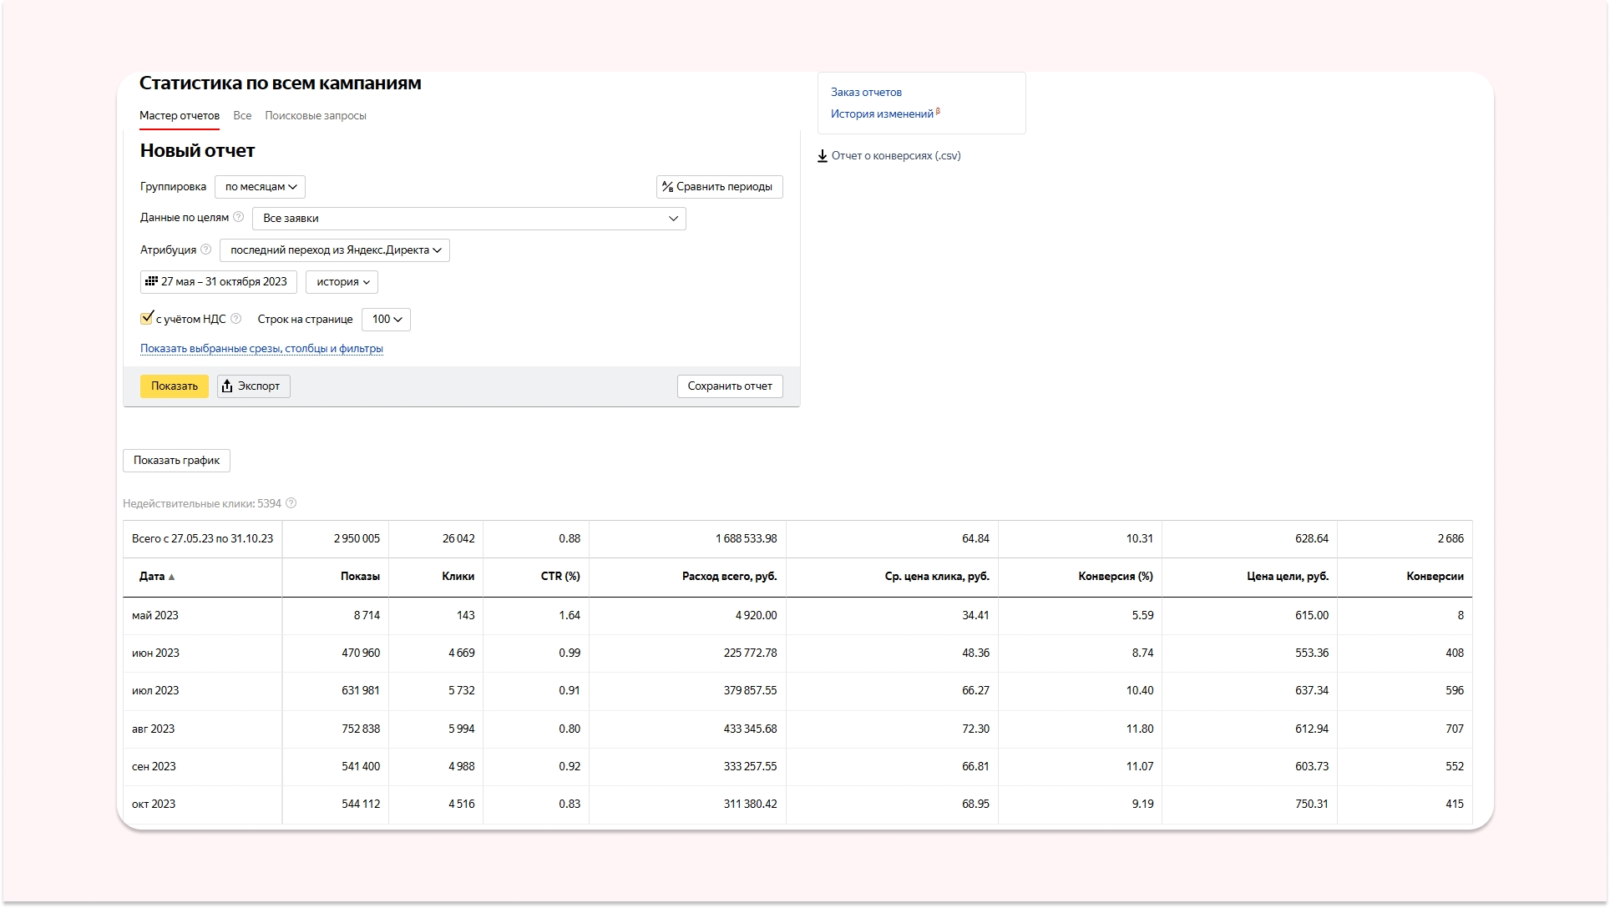Click question mark icon after с учётом НДС
1610x908 pixels.
pos(235,319)
